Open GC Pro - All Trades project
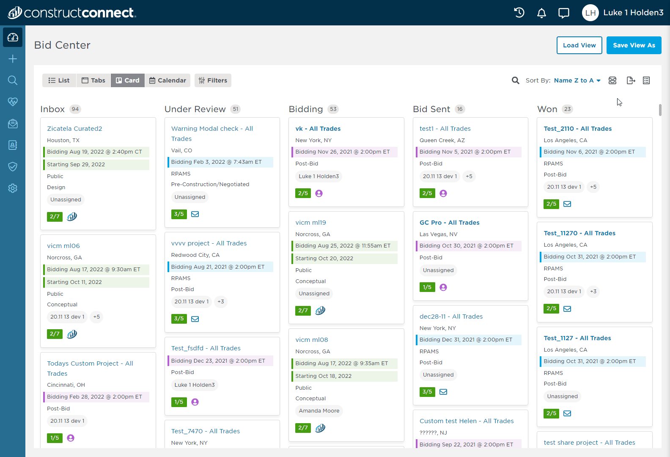 coord(450,223)
